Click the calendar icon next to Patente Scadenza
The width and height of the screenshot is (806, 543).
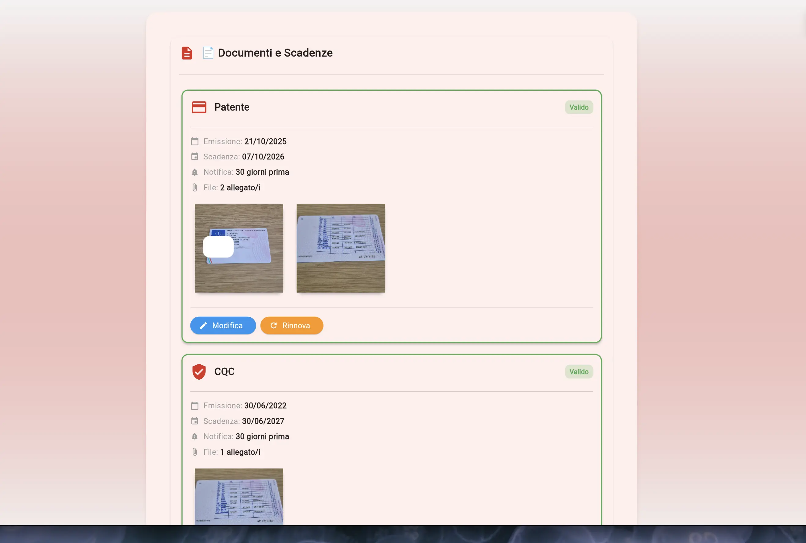click(x=195, y=157)
